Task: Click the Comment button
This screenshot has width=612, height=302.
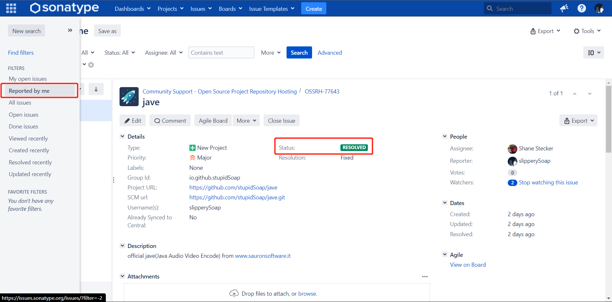Action: pyautogui.click(x=170, y=120)
